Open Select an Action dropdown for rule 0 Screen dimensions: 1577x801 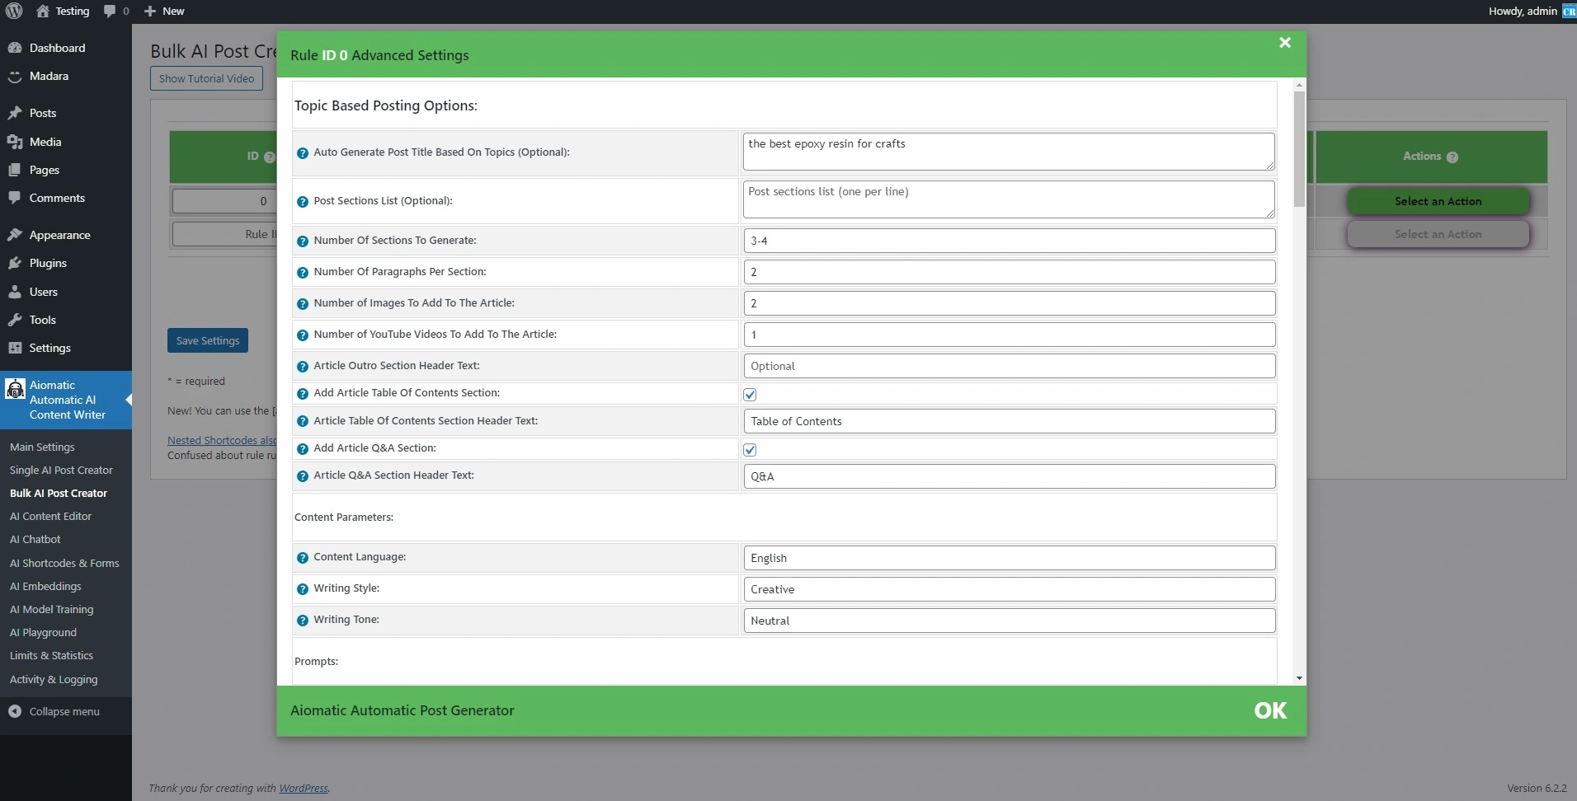1438,201
